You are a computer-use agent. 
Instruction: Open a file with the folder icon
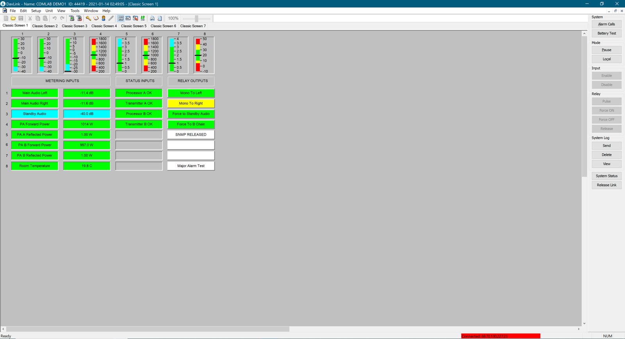(x=13, y=18)
